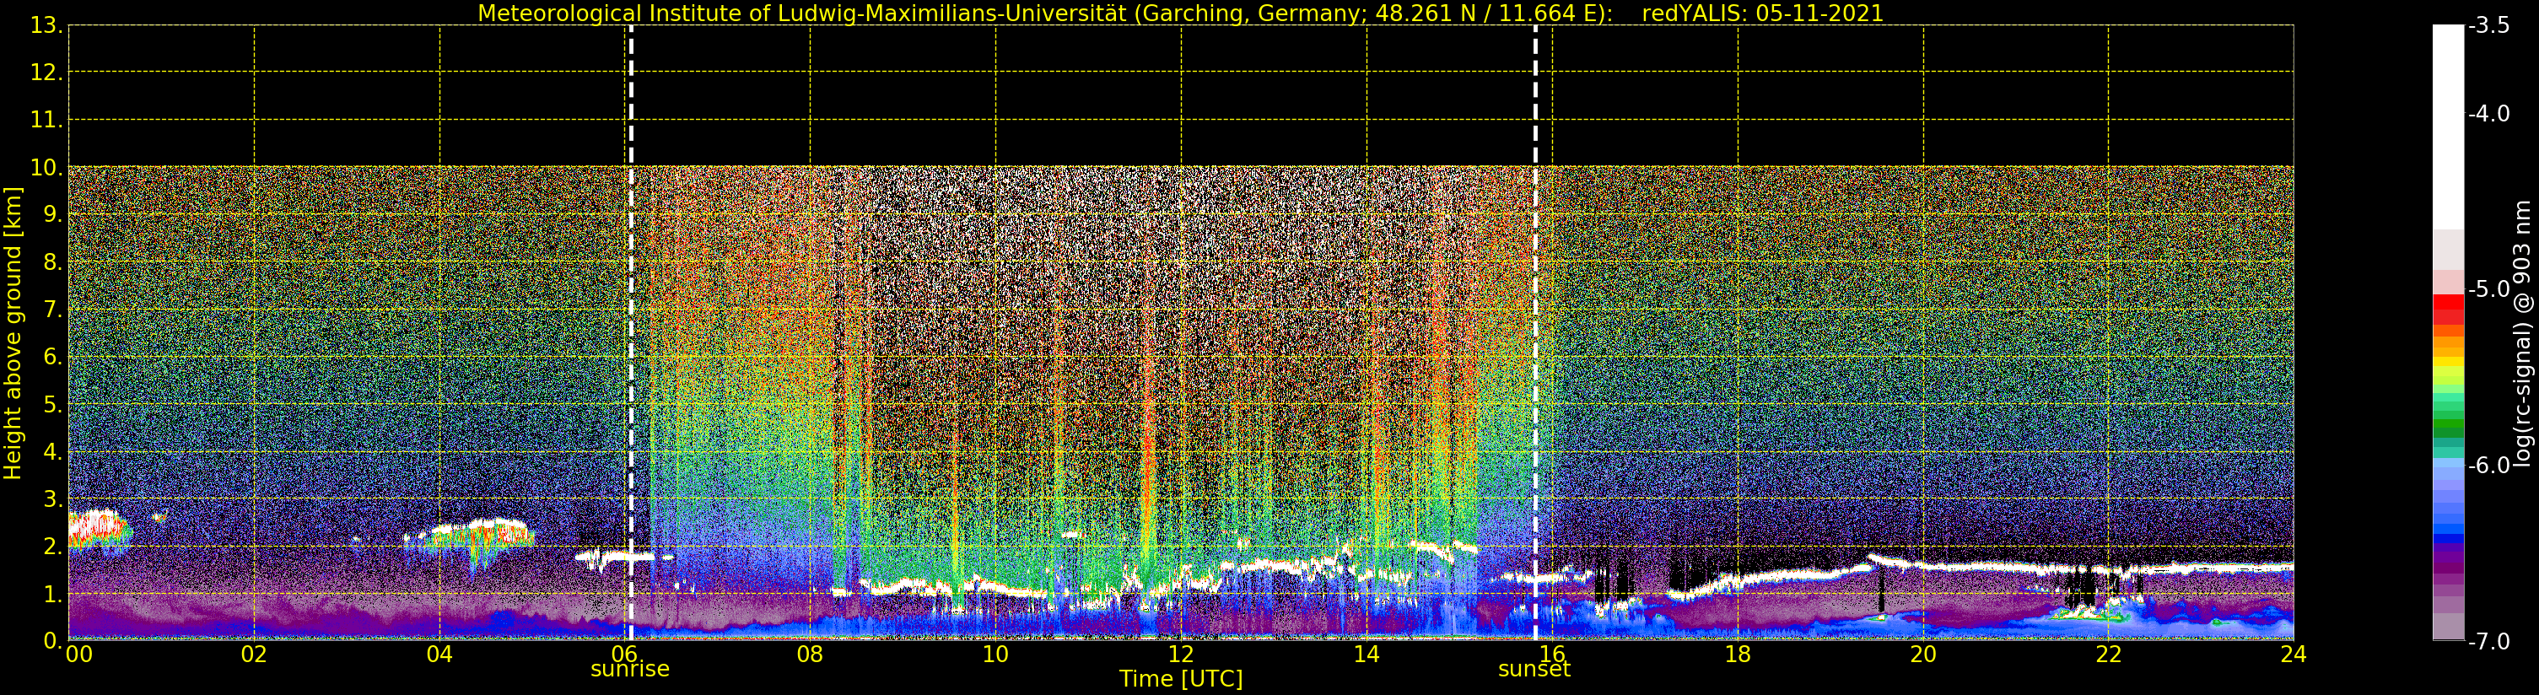Select the '16' time axis tick label
Viewport: 2539px width, 695px height.
tap(1552, 655)
